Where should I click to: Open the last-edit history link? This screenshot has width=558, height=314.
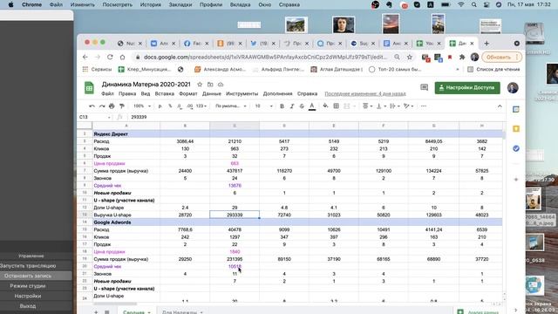pyautogui.click(x=365, y=93)
